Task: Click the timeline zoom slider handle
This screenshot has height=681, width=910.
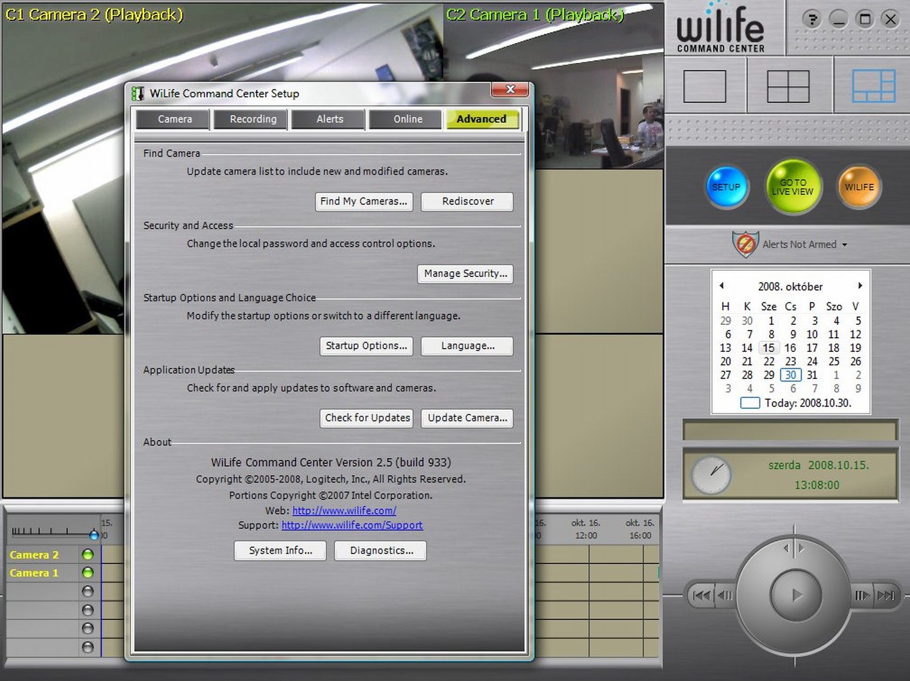Action: [94, 535]
